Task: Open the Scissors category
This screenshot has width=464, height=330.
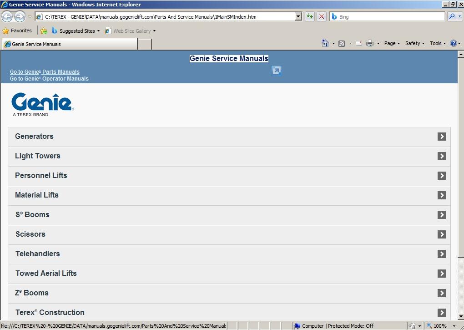Action: tap(229, 234)
